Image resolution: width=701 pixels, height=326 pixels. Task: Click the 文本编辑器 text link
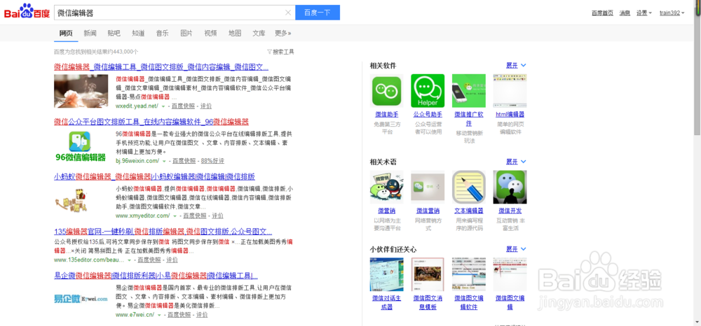(469, 211)
